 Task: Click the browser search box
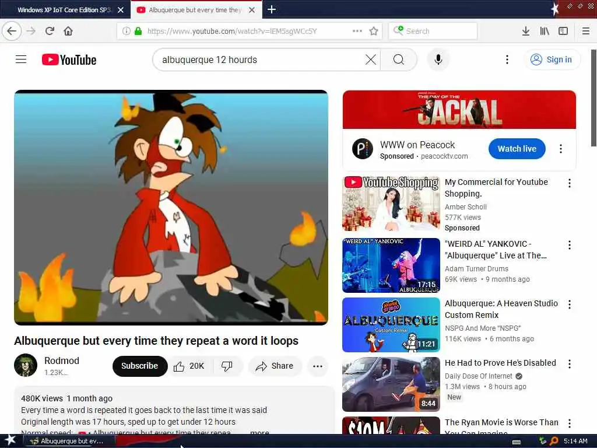[433, 31]
